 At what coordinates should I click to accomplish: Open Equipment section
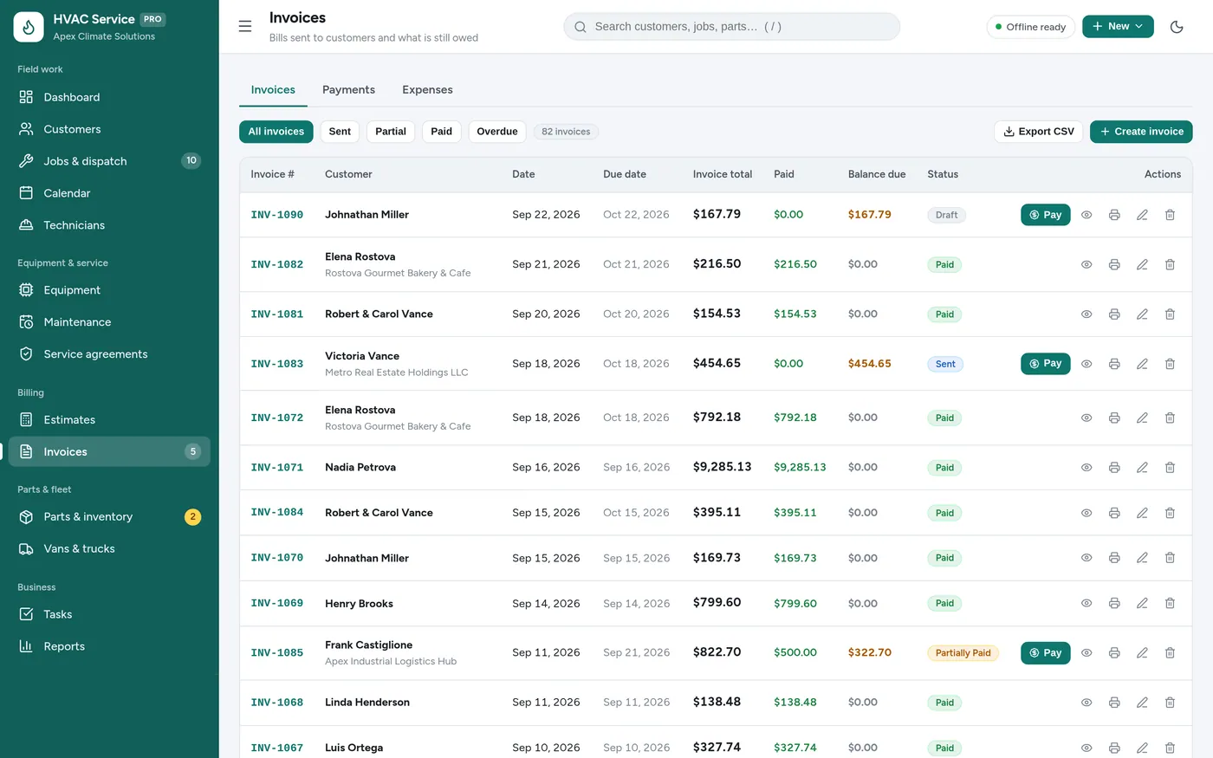point(109,290)
